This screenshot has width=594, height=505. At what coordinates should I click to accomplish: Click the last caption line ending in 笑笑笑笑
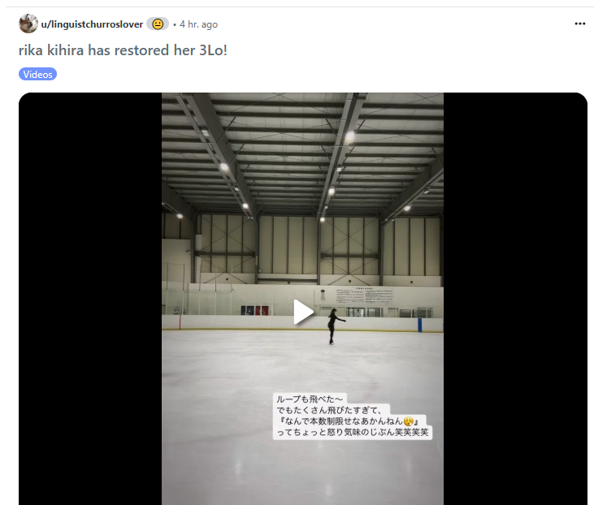click(353, 432)
